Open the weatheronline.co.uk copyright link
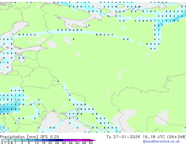Viewport: 186px width, 144px height. 161,141
